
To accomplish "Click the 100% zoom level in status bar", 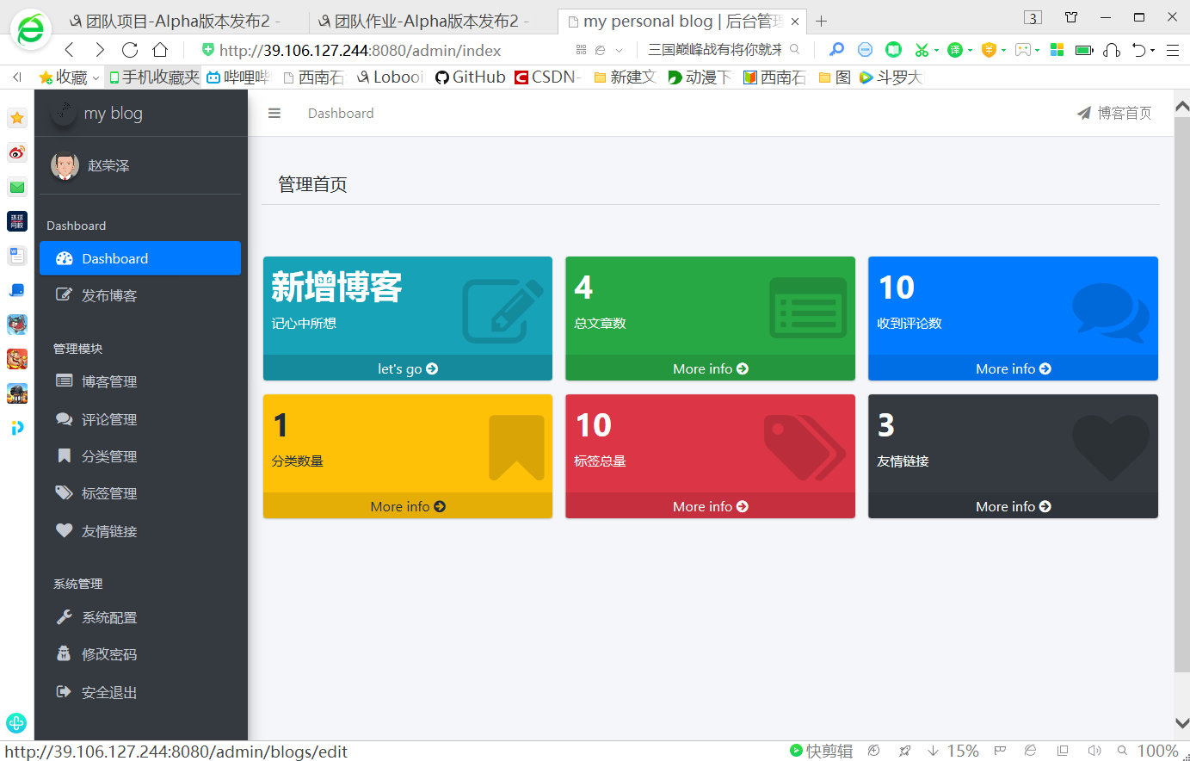I will click(x=1157, y=750).
